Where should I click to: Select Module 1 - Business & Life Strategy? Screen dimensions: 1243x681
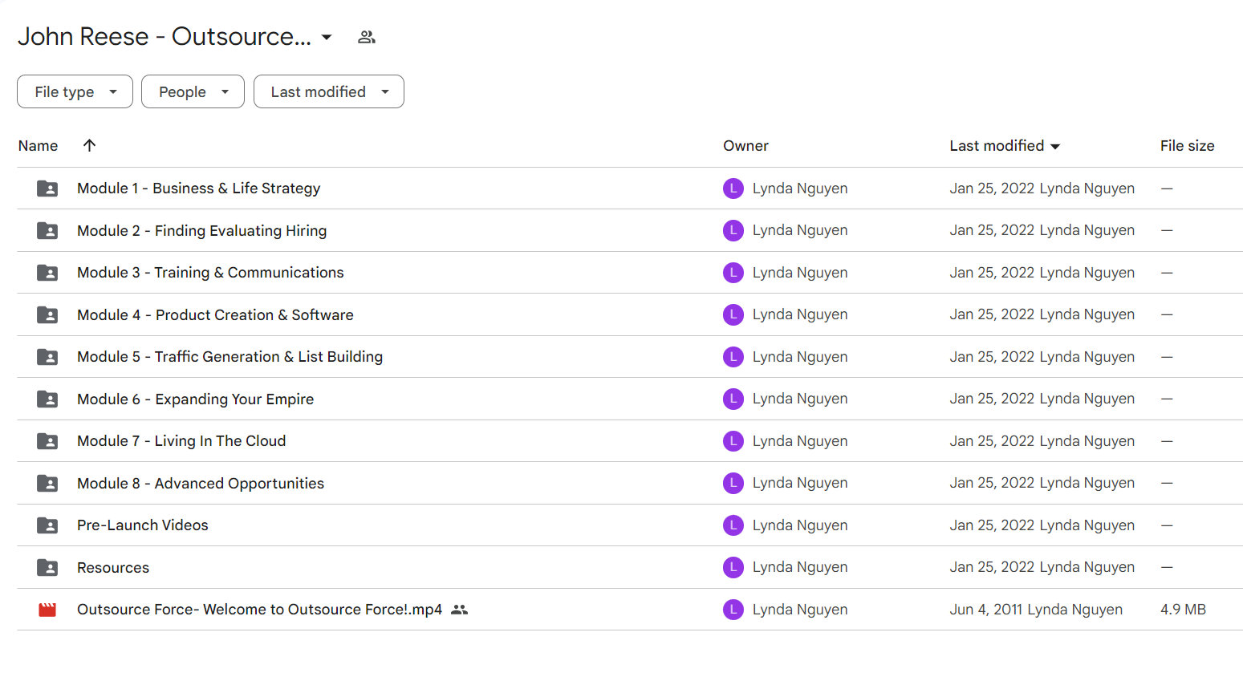(x=198, y=188)
